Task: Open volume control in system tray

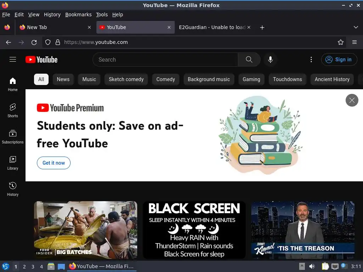Action: (312, 266)
